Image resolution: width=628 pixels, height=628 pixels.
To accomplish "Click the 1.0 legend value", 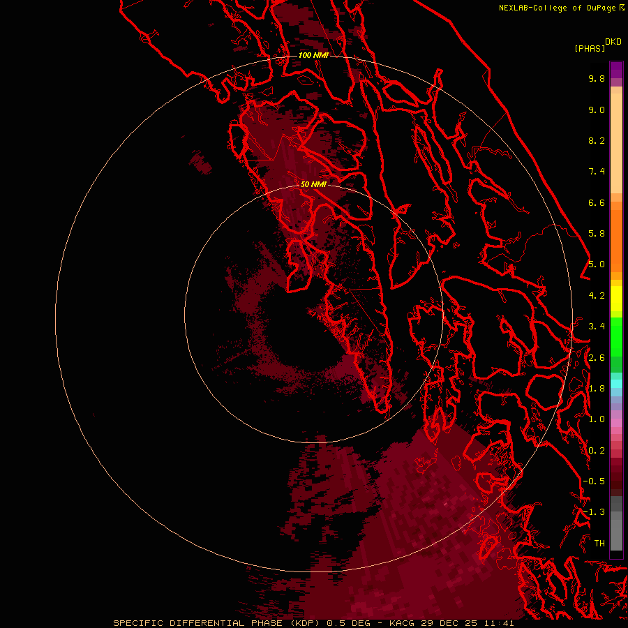I will 597,419.
